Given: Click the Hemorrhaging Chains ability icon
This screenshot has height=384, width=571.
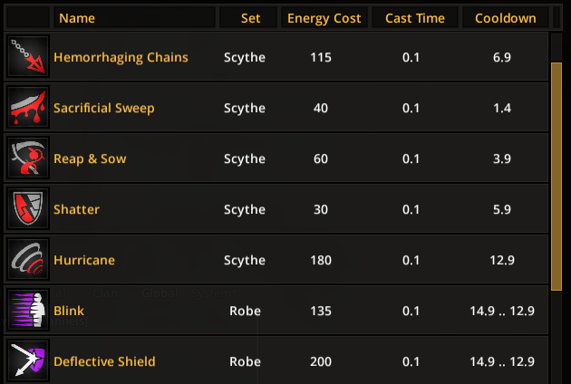Looking at the screenshot, I should click(x=26, y=57).
